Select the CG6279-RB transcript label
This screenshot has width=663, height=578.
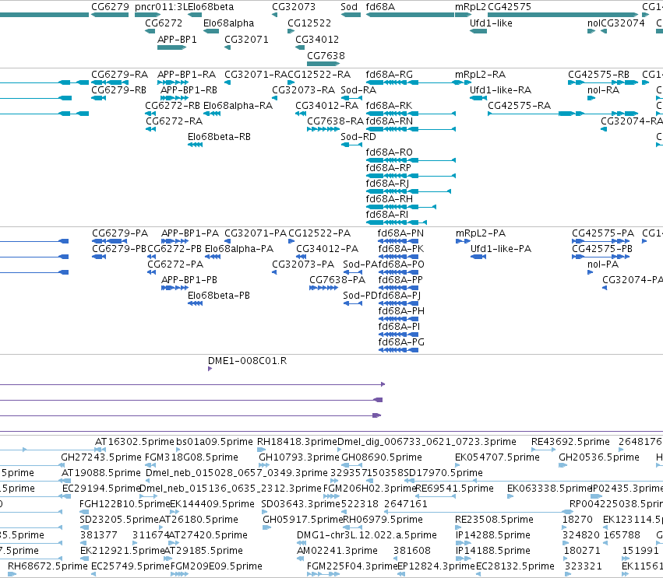[x=119, y=90]
